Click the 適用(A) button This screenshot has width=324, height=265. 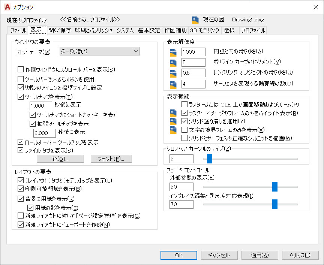260,255
